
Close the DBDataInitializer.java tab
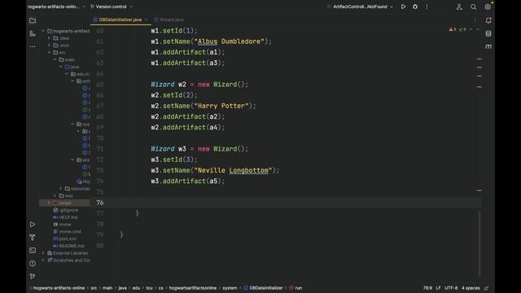[x=147, y=20]
